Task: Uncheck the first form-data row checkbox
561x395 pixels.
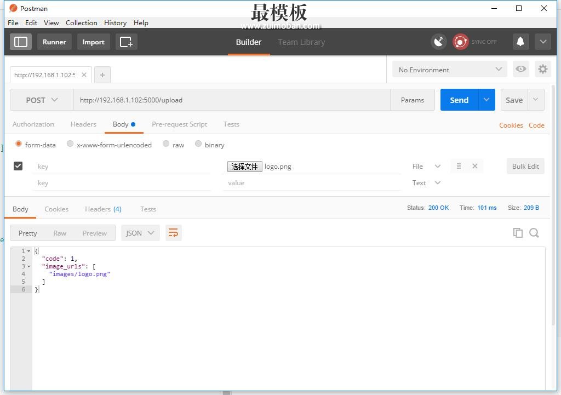Action: pos(18,166)
